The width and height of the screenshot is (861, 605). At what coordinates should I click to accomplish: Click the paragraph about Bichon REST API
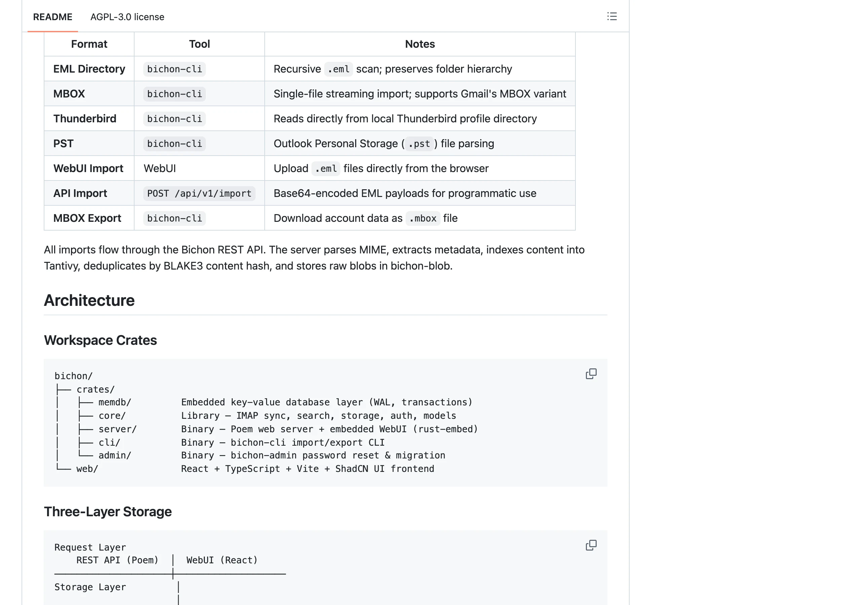[314, 258]
